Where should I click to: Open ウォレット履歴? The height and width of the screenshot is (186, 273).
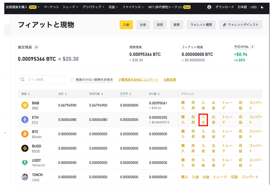click(201, 25)
